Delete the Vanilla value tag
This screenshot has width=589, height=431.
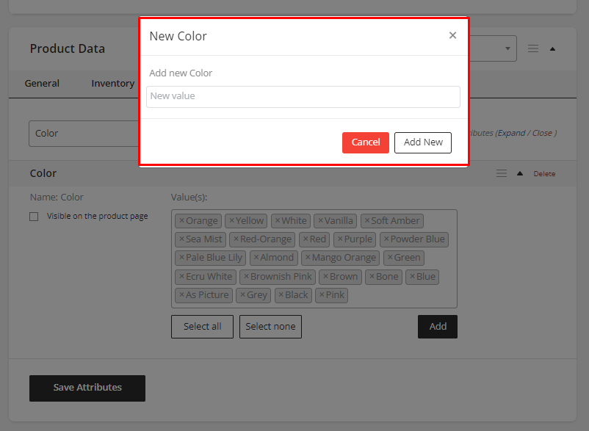click(320, 221)
